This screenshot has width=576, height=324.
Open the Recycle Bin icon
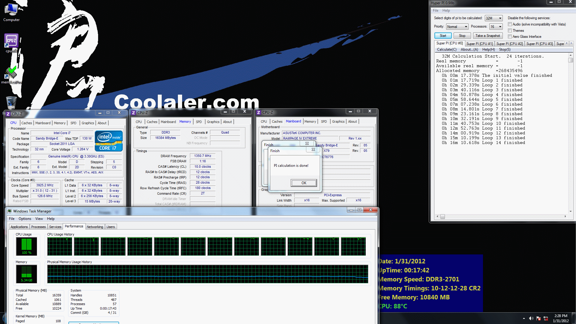tap(11, 103)
